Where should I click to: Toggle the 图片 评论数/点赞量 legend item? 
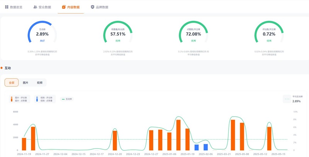[19, 99]
